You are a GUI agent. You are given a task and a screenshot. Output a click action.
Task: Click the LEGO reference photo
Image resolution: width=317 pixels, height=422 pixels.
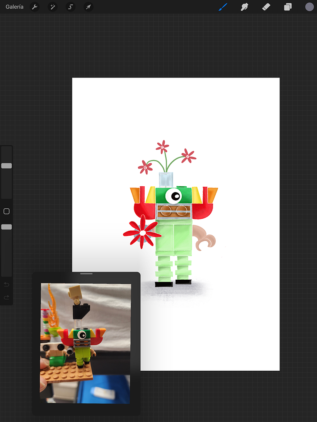point(85,343)
